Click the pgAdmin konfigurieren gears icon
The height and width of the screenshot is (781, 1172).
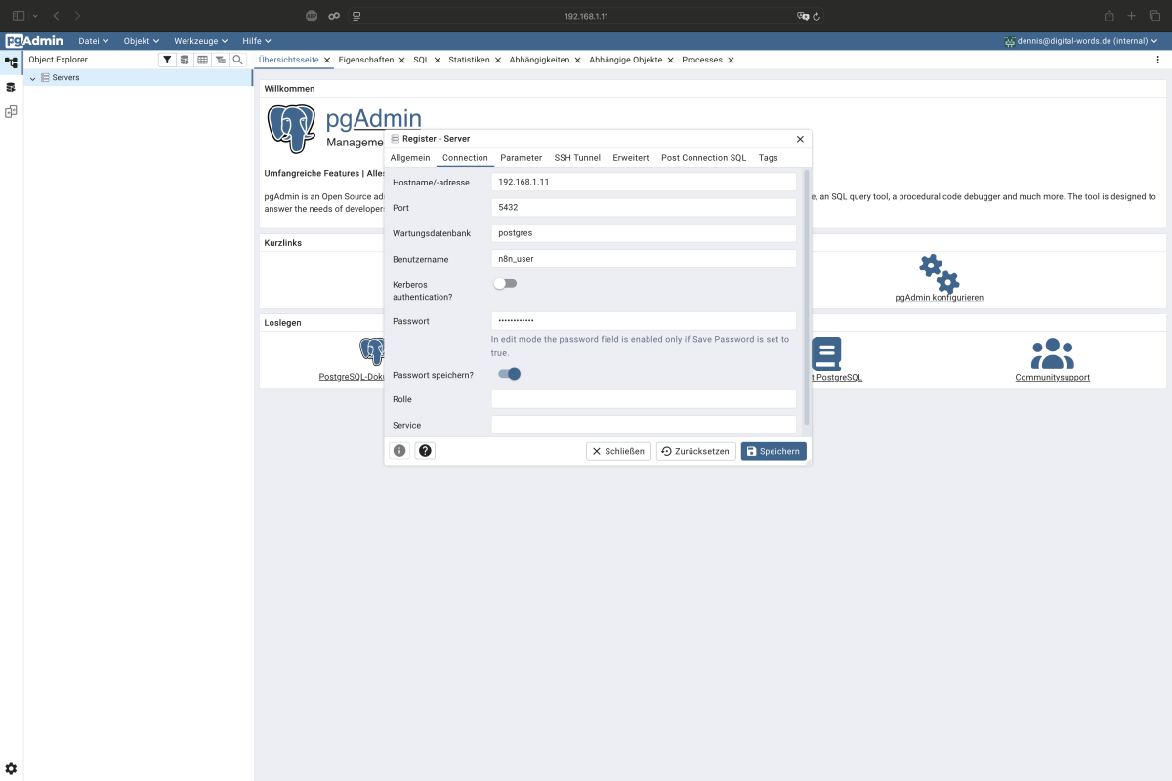point(939,273)
